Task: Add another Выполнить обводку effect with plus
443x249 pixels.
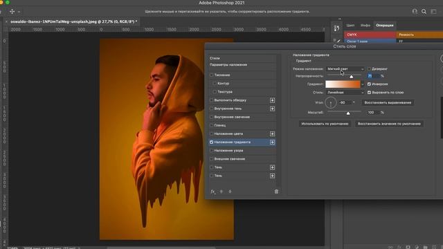Action: tap(272, 100)
